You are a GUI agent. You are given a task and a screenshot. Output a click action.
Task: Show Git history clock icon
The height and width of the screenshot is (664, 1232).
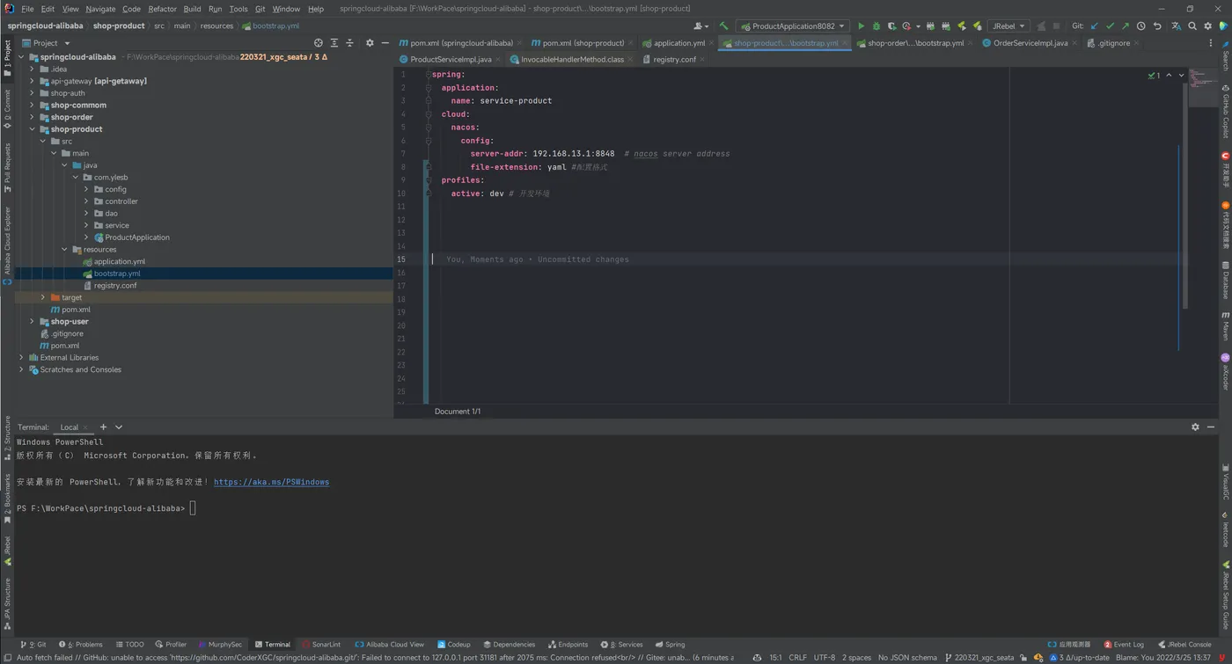coord(1140,26)
